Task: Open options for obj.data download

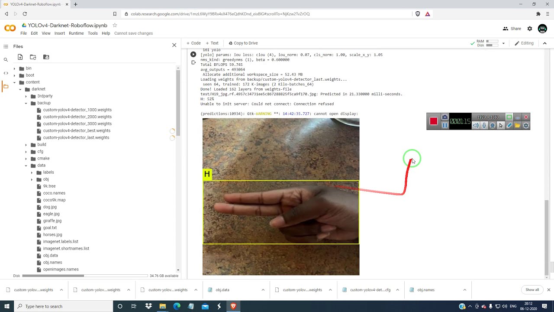Action: coord(263,290)
